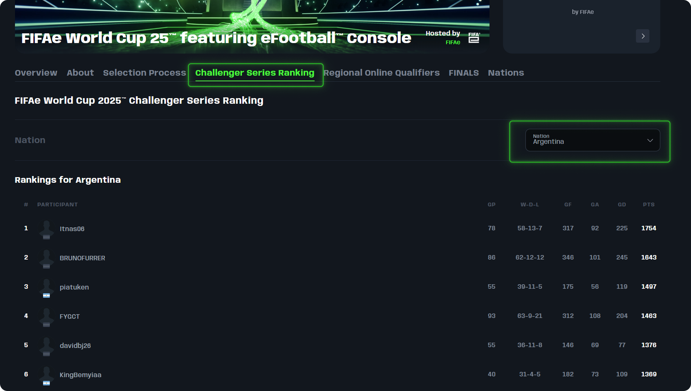The height and width of the screenshot is (391, 691).
Task: Open the Nation dropdown showing Argentina
Action: [x=592, y=140]
